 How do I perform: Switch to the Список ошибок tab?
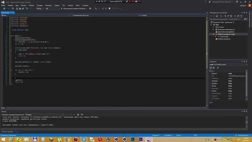tap(7, 131)
